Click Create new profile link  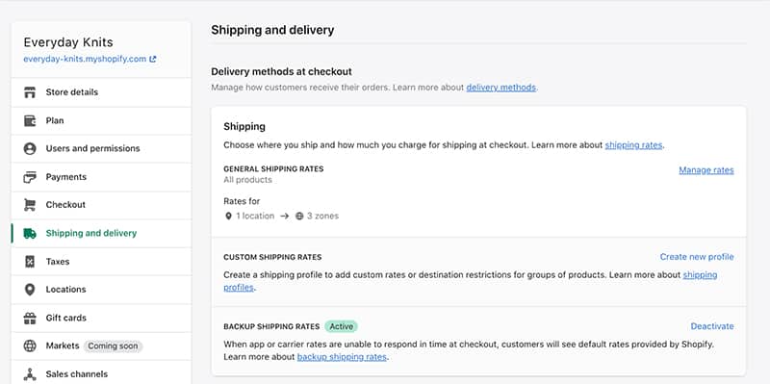coord(697,257)
